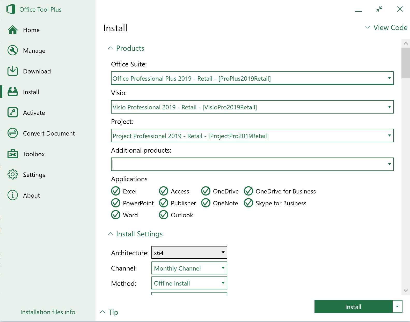This screenshot has width=410, height=322.
Task: Uncheck OneDrive for Business
Action: click(248, 191)
